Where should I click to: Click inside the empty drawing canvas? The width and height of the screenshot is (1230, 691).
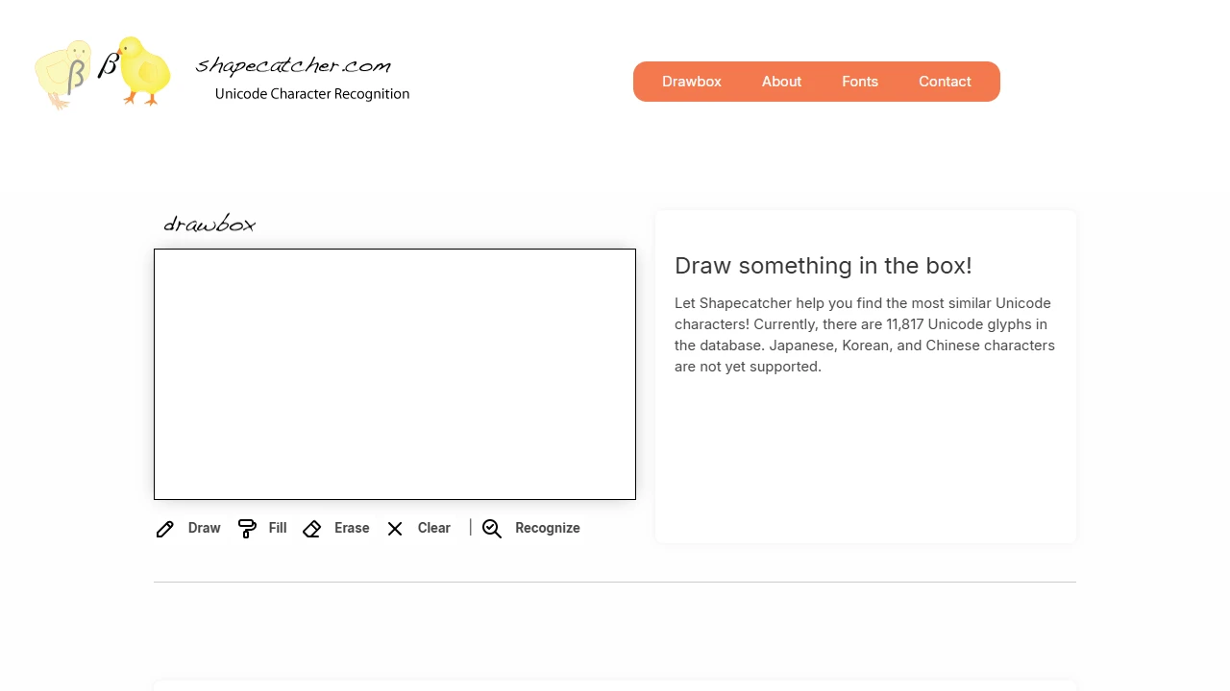[x=394, y=373]
